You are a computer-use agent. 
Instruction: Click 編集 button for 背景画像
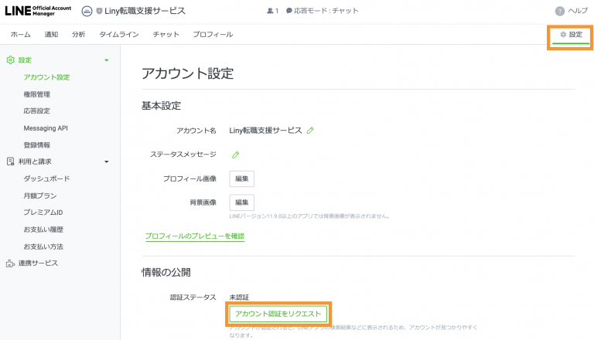coord(241,202)
